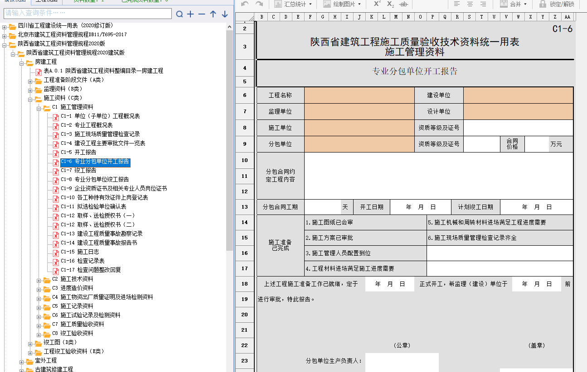Click the search magnifier icon

179,14
